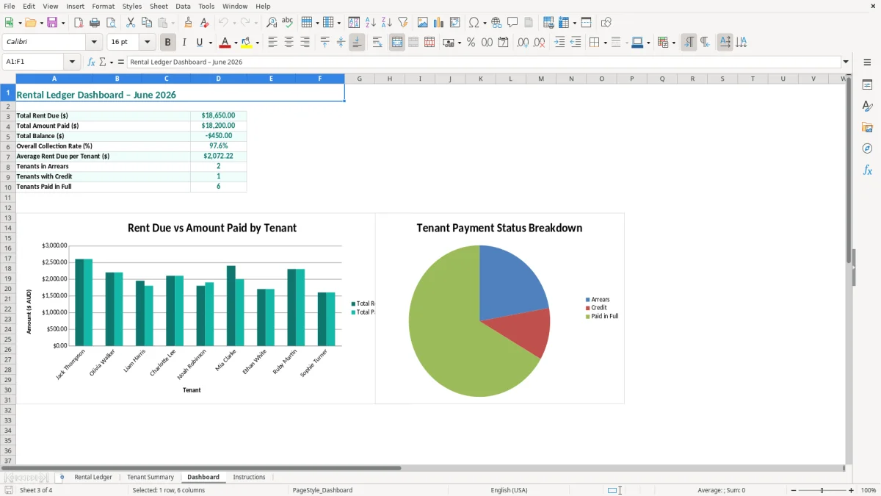881x496 pixels.
Task: Open the Insert menu
Action: pyautogui.click(x=75, y=6)
